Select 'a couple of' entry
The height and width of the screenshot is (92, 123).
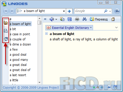click(x=17, y=39)
